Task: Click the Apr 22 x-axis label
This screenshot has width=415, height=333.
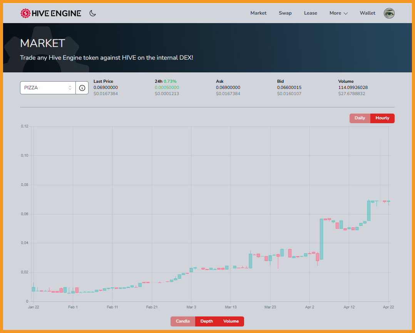Action: pos(388,307)
